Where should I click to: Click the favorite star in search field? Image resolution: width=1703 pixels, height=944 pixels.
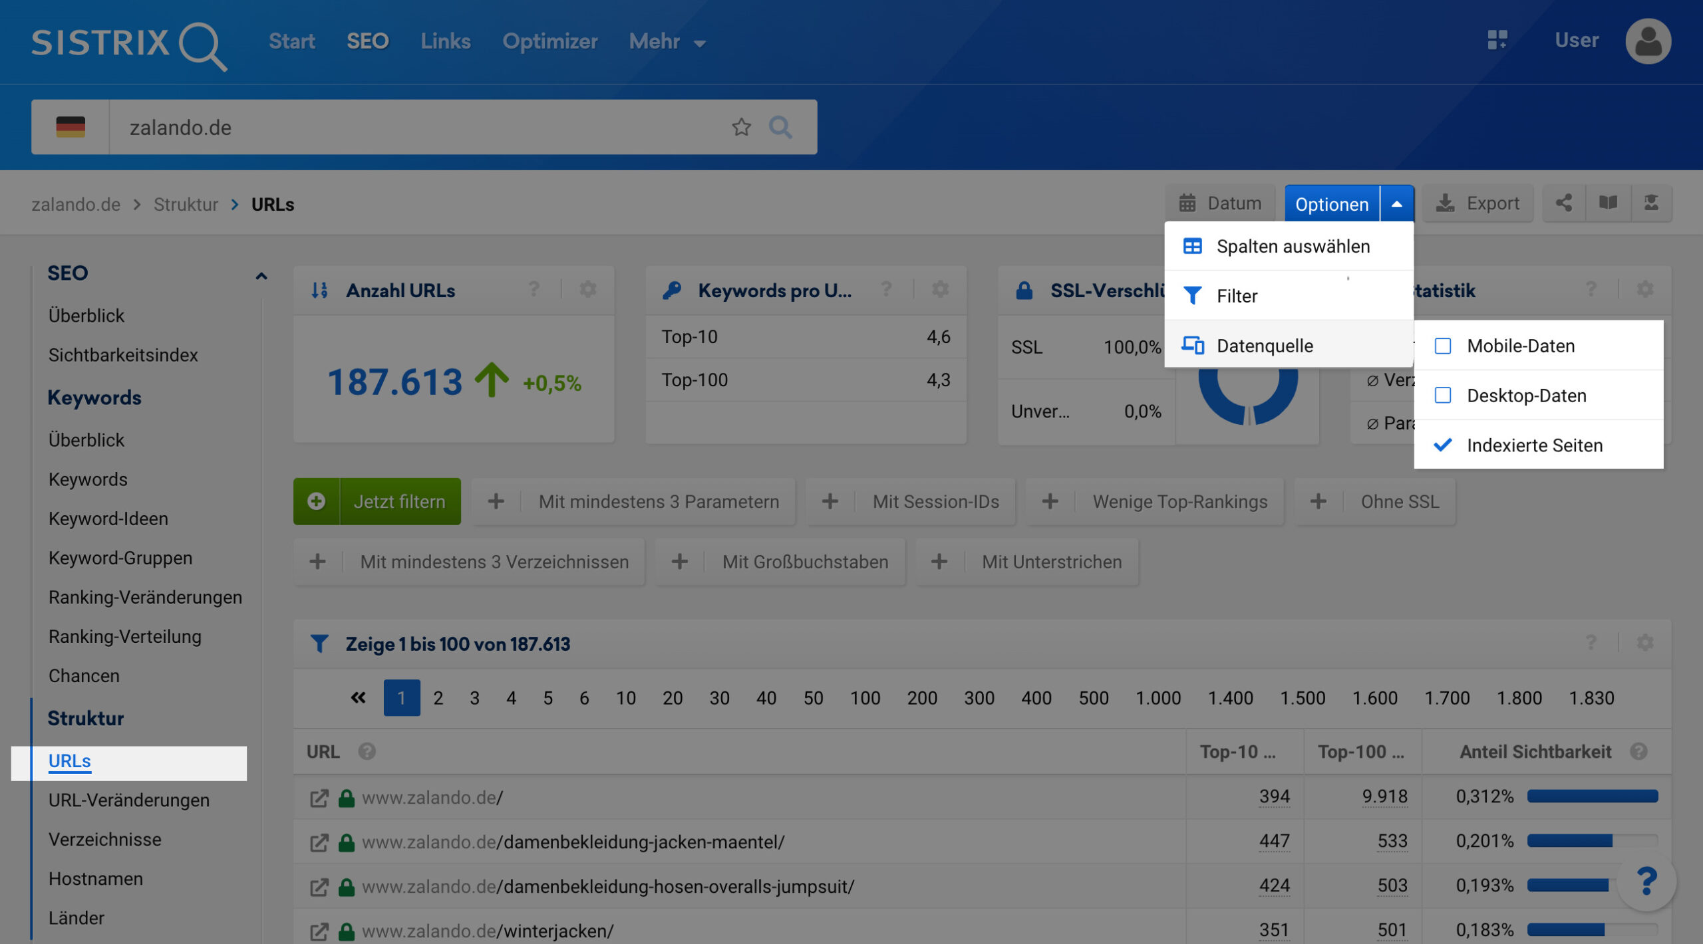(741, 126)
